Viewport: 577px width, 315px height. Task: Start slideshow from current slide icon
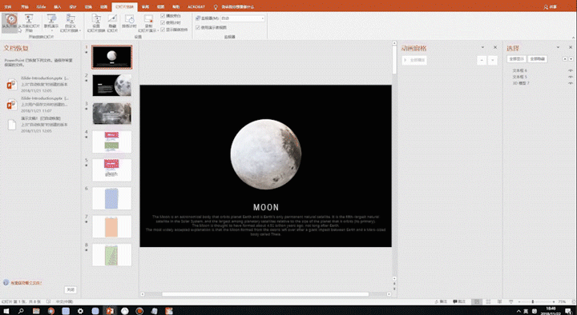29,18
